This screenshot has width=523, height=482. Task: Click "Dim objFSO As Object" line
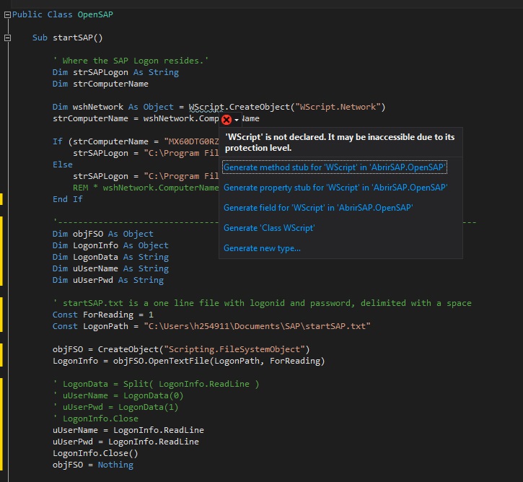point(102,234)
